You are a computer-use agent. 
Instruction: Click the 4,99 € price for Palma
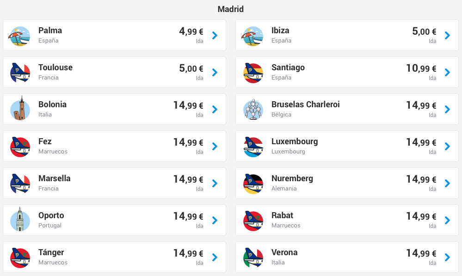click(191, 31)
